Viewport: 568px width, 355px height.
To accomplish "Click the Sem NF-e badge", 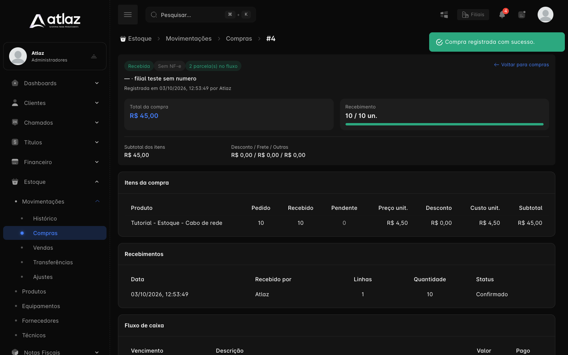I will point(170,66).
